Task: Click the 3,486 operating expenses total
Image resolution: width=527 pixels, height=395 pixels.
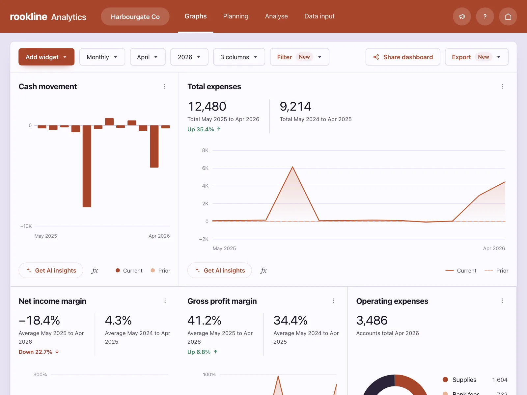Action: (x=372, y=320)
